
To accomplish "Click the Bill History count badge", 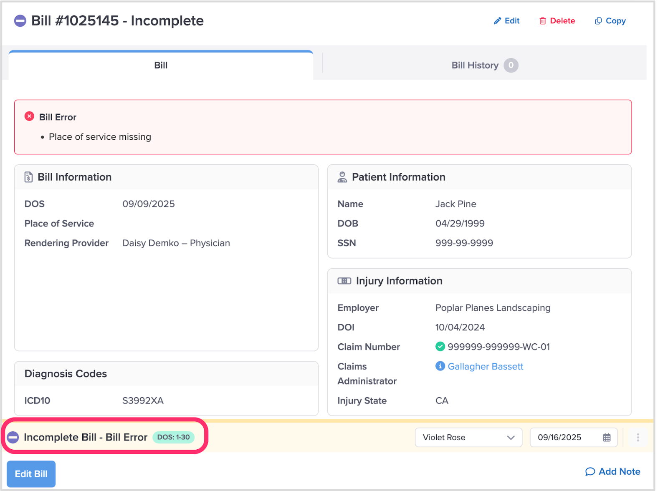I will [x=511, y=65].
